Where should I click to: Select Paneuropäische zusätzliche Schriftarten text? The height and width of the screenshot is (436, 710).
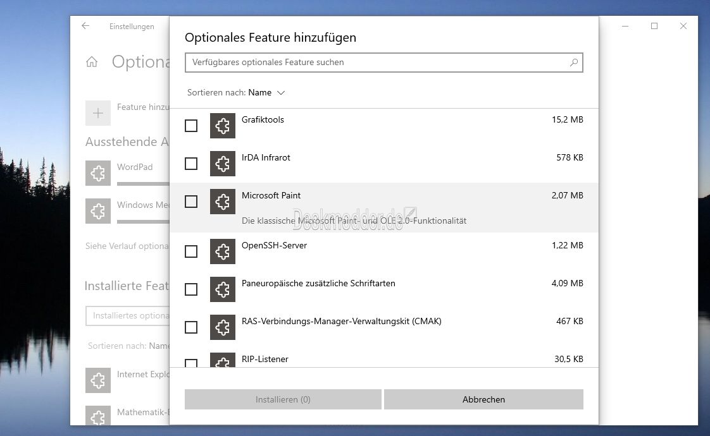318,284
